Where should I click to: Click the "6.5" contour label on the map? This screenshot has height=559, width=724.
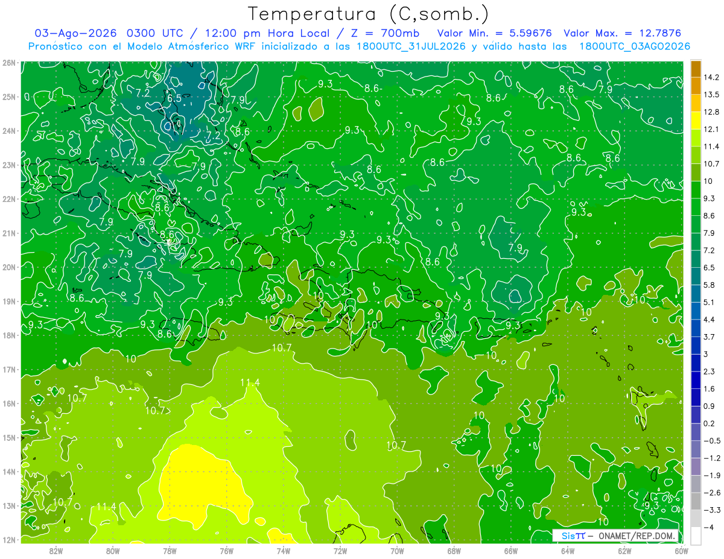pyautogui.click(x=174, y=98)
